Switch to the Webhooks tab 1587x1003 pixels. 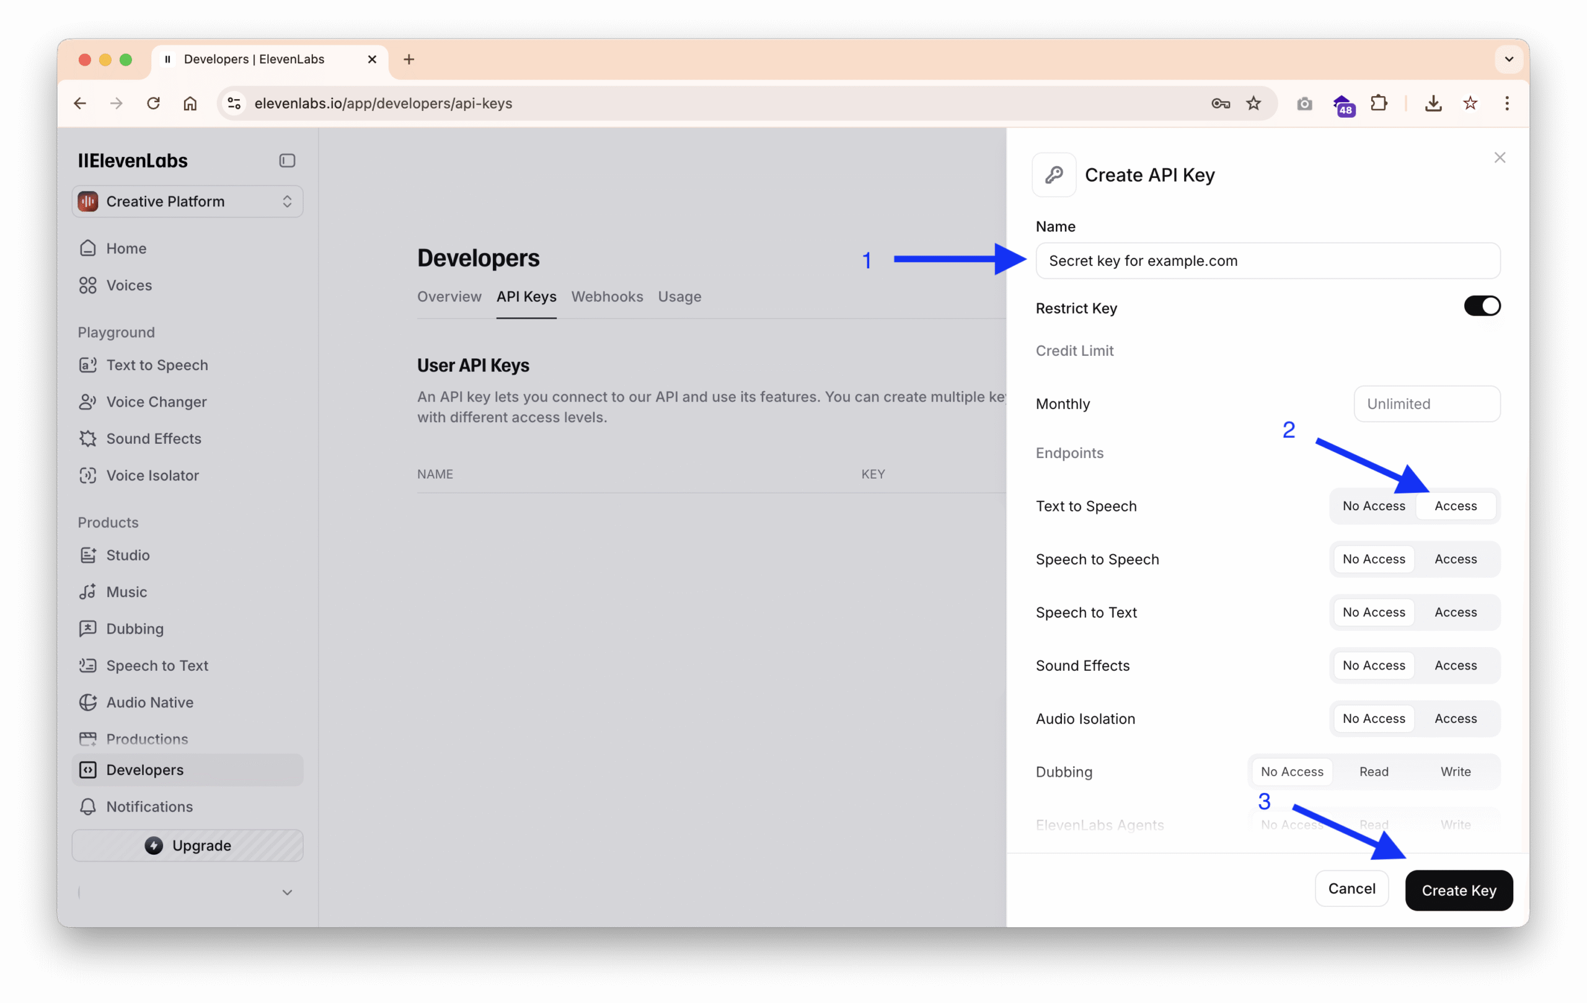point(606,297)
